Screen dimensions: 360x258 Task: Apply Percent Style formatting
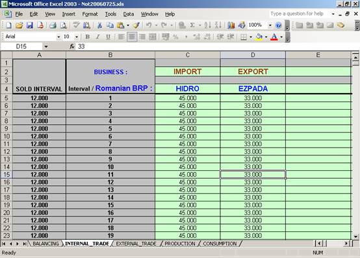[175, 37]
